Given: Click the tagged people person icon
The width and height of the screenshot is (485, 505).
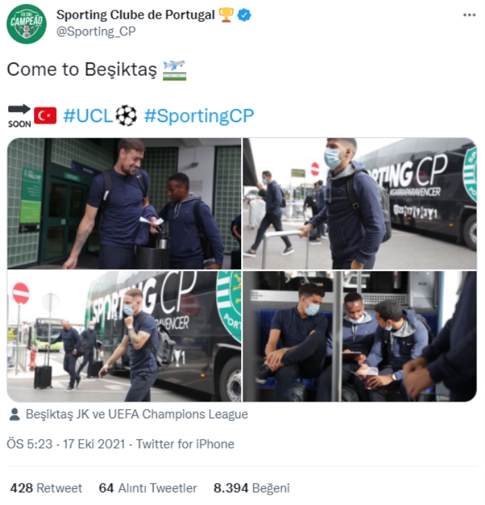Looking at the screenshot, I should (x=15, y=415).
